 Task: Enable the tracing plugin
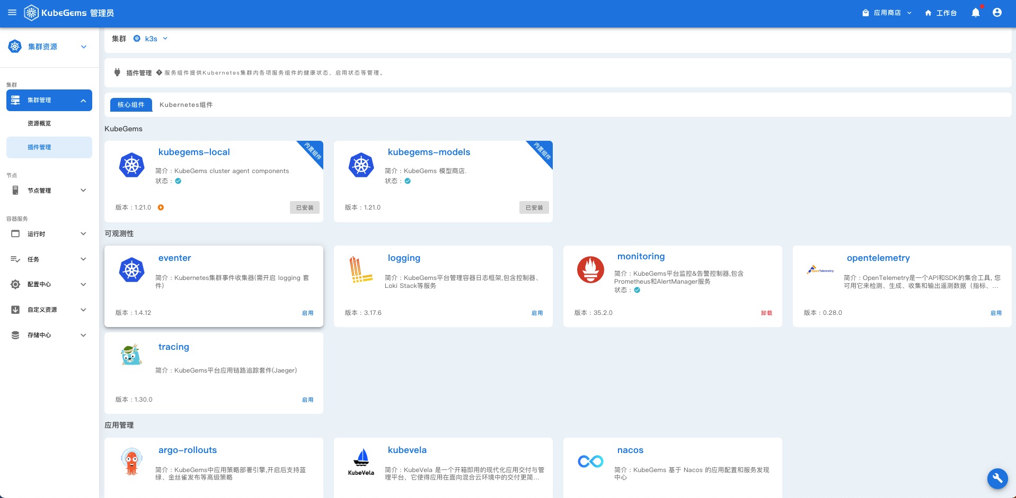point(307,400)
